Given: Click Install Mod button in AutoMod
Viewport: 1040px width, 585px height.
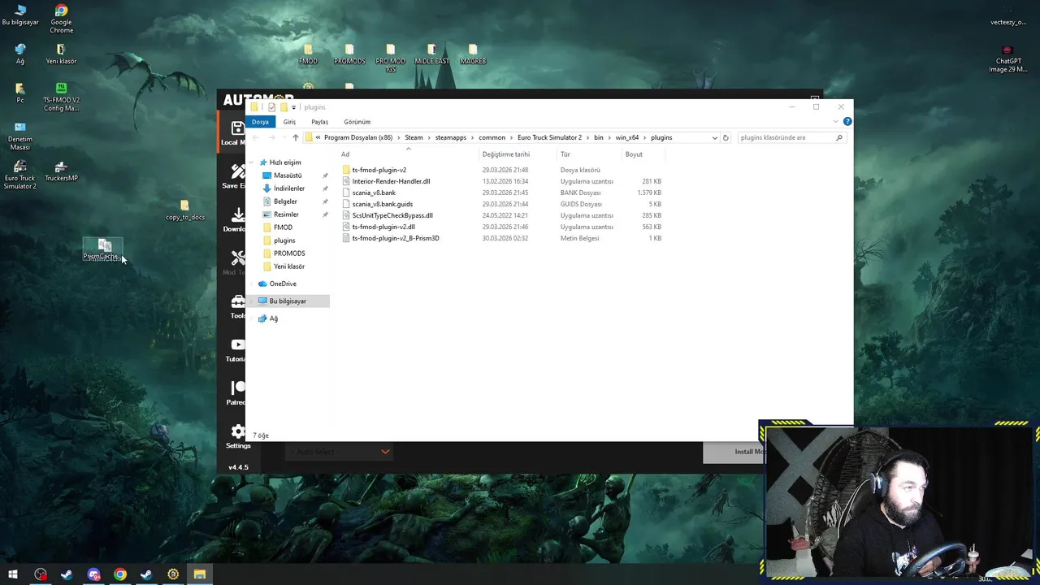Looking at the screenshot, I should pos(734,452).
